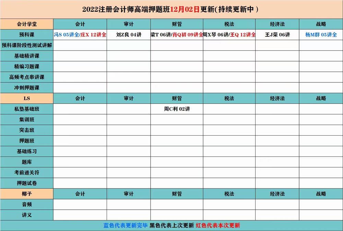The width and height of the screenshot is (343, 231).
Task: Click the '集训班' row label
Action: [27, 119]
